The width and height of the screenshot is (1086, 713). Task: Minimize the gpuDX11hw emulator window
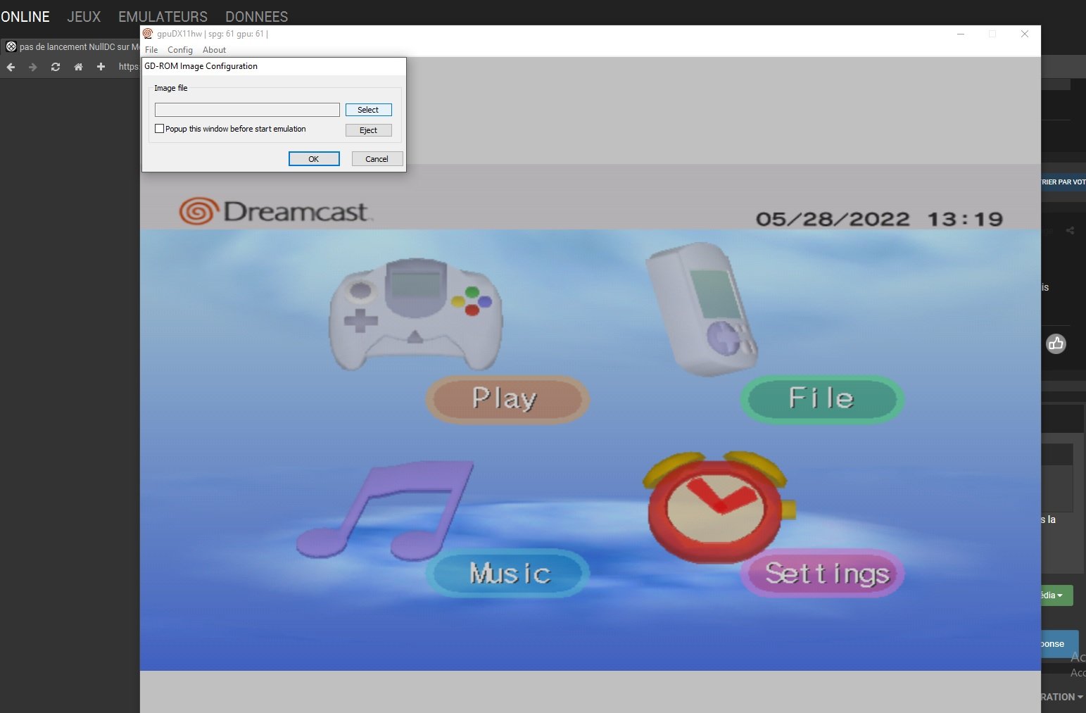click(960, 34)
